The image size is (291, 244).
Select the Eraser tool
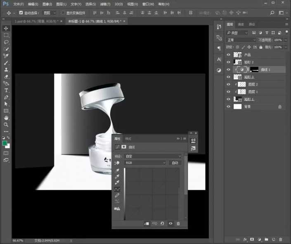pos(6,77)
